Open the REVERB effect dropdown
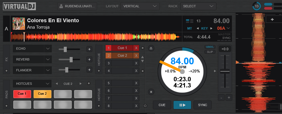The width and height of the screenshot is (282, 114). pyautogui.click(x=32, y=59)
